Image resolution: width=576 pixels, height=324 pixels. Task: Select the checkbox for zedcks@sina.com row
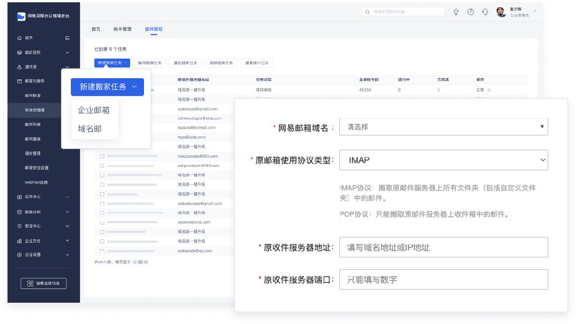pyautogui.click(x=102, y=222)
